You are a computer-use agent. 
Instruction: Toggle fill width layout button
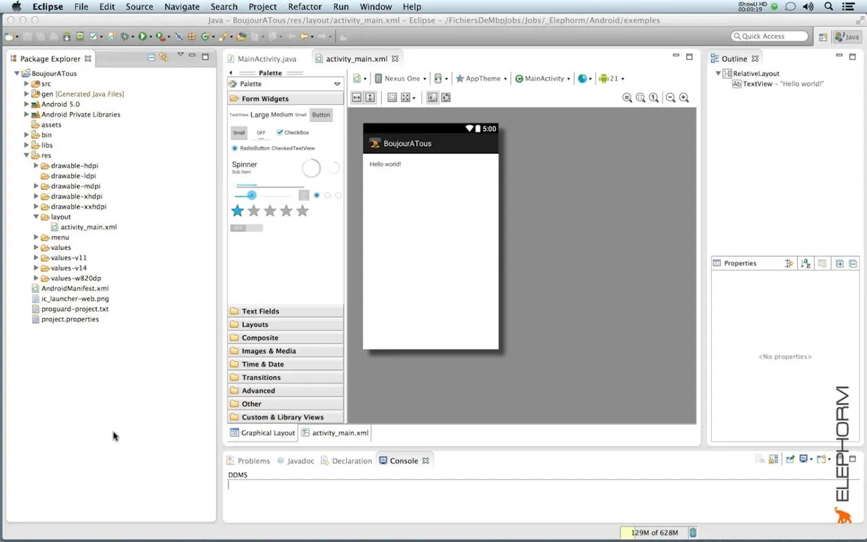357,98
